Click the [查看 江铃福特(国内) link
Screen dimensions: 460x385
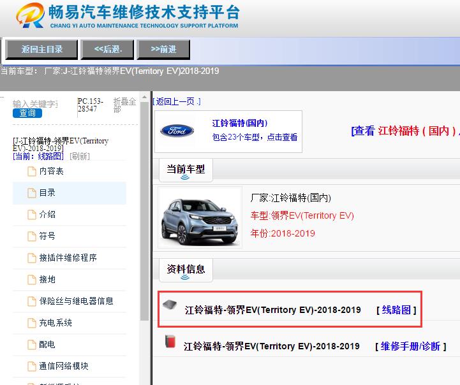(405, 131)
